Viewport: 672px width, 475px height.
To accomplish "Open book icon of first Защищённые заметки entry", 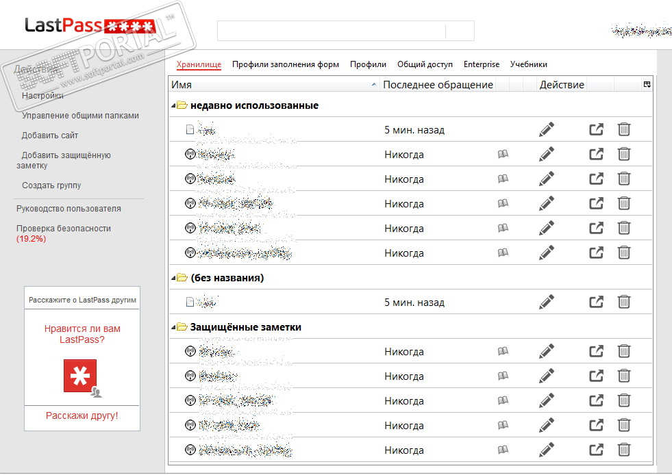I will tap(503, 351).
